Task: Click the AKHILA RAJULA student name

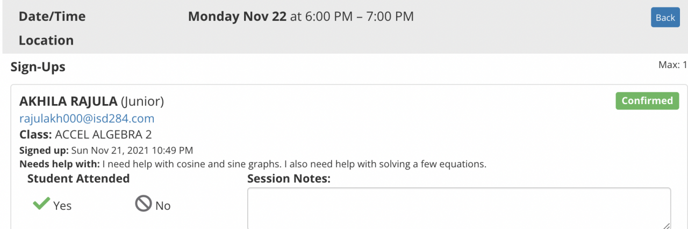Action: [68, 101]
